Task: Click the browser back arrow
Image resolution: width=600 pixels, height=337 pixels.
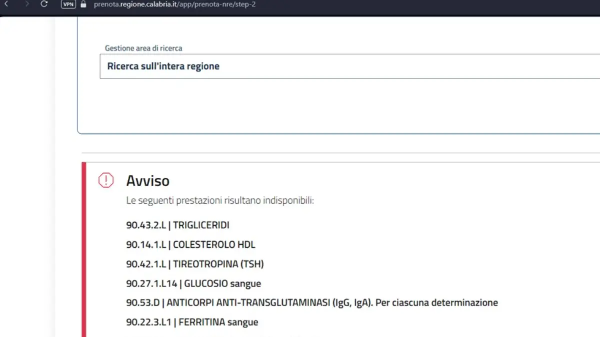Action: point(6,4)
